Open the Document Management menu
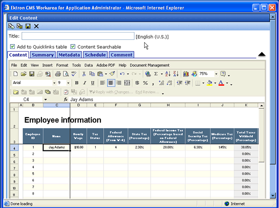Screen dimensions: 279x208 click(x=150, y=65)
